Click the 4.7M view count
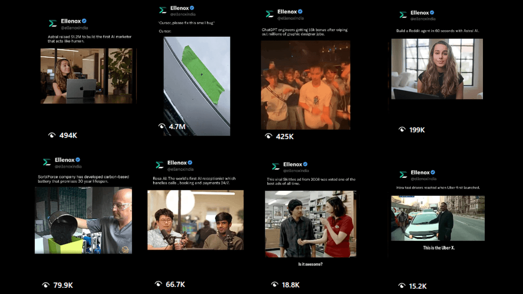The width and height of the screenshot is (523, 294). (177, 127)
